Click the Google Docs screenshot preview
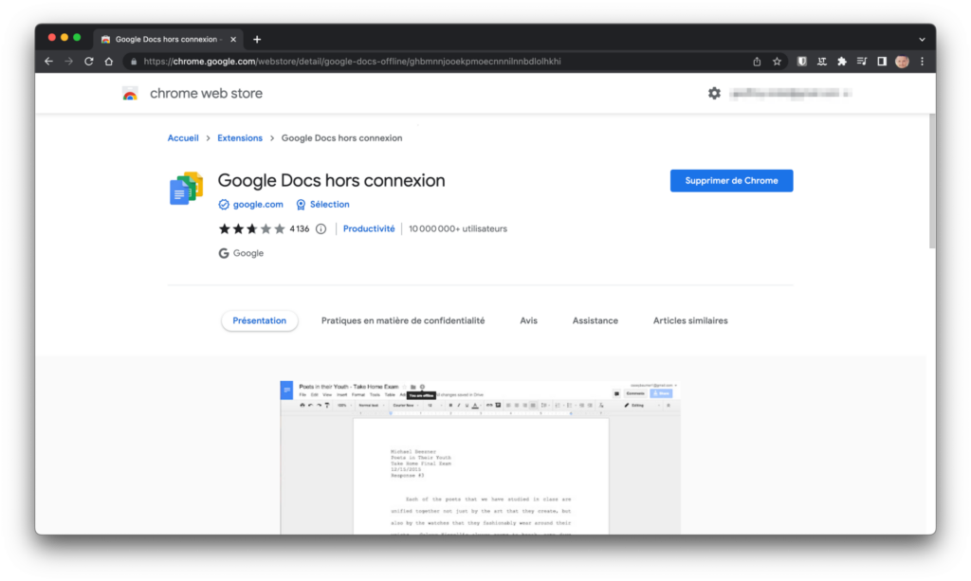The image size is (971, 581). [x=480, y=457]
